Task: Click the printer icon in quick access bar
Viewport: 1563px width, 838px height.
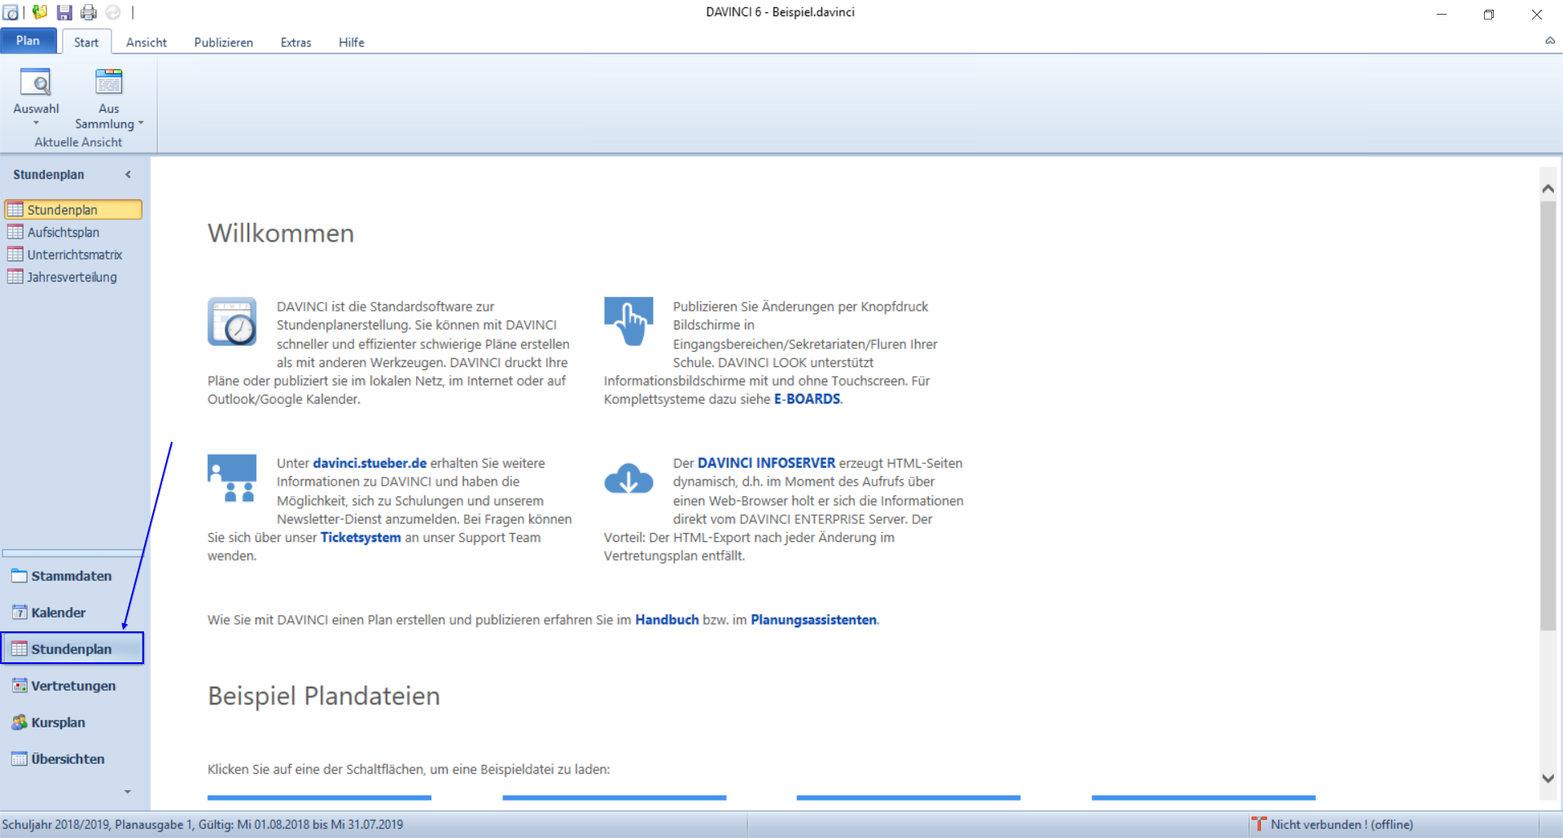Action: click(89, 12)
